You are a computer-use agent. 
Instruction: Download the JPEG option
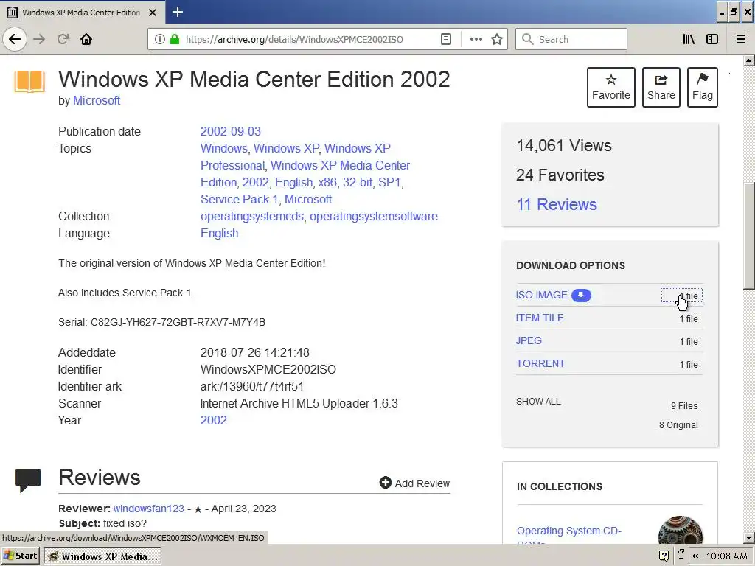529,340
